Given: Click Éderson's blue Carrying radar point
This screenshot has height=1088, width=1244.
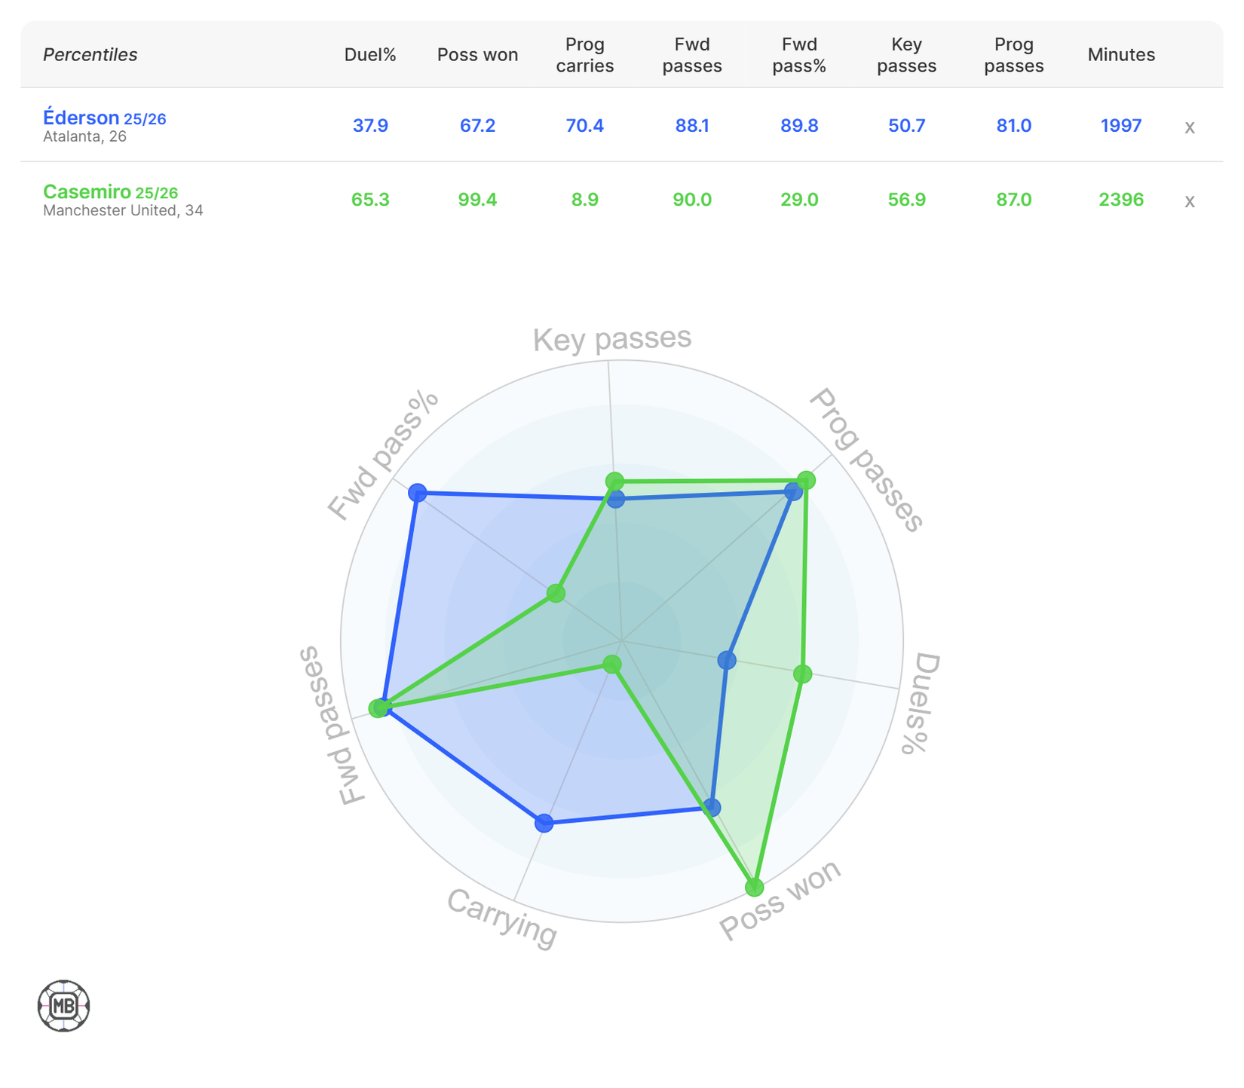Looking at the screenshot, I should (544, 823).
